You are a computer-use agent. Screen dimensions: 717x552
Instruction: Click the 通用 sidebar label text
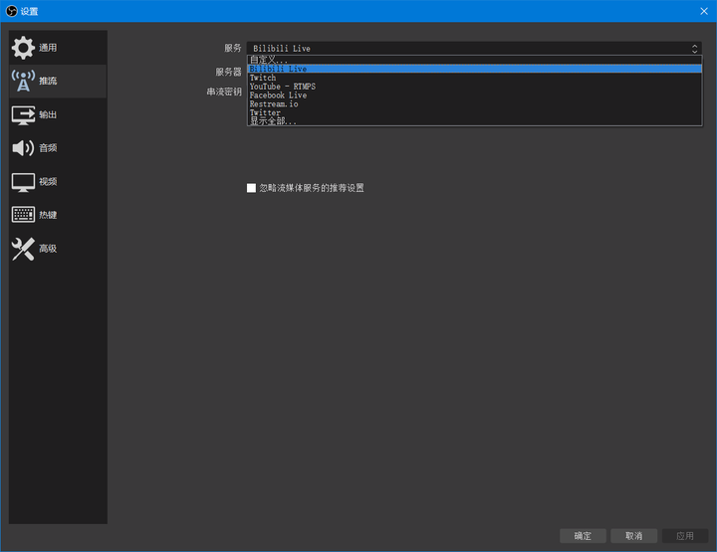48,48
